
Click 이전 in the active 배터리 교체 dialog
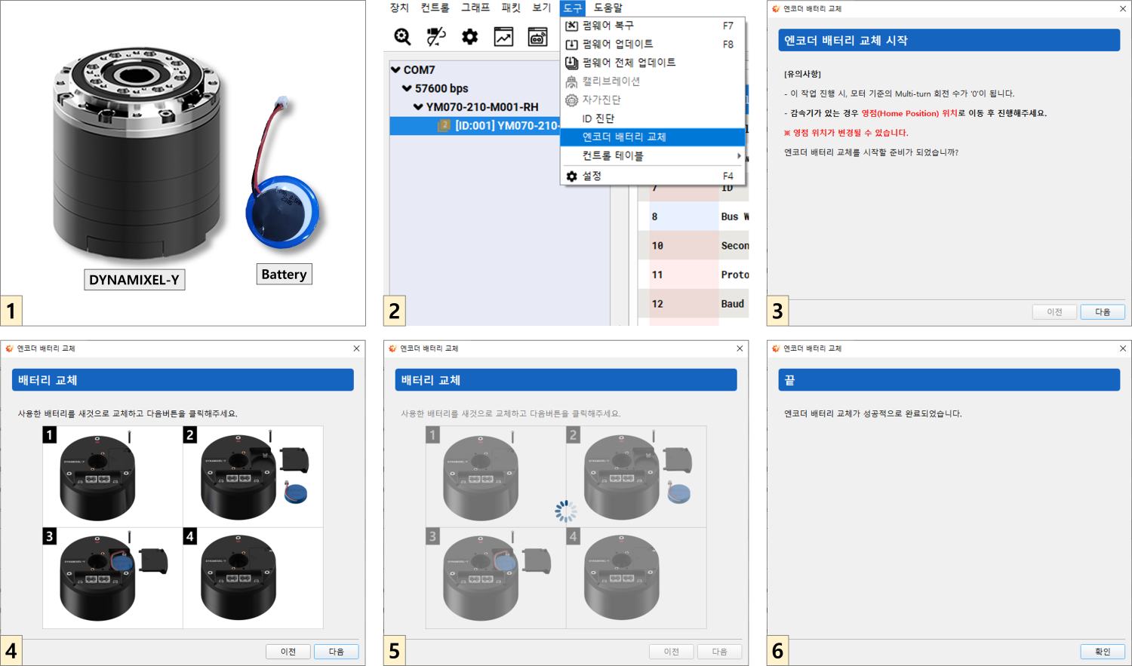coord(288,652)
